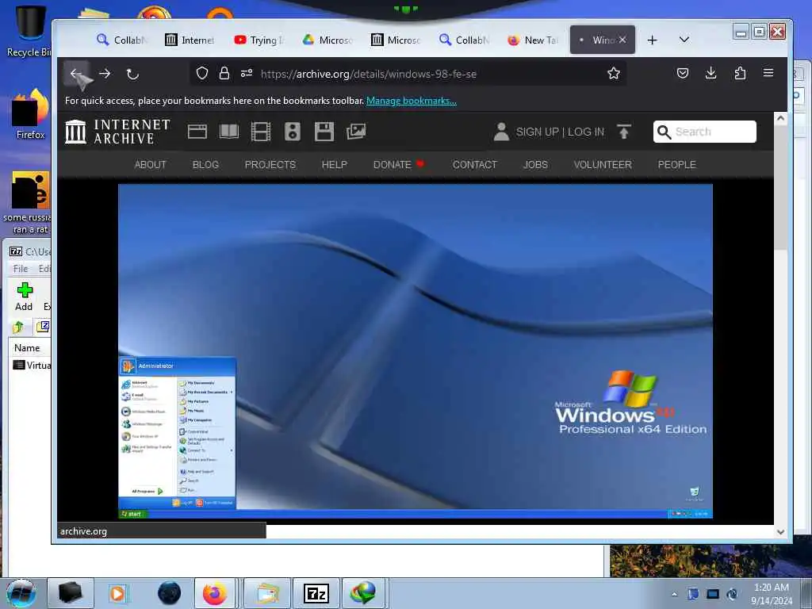Click Internet Archive upload arrow icon
Image resolution: width=812 pixels, height=609 pixels.
[624, 132]
